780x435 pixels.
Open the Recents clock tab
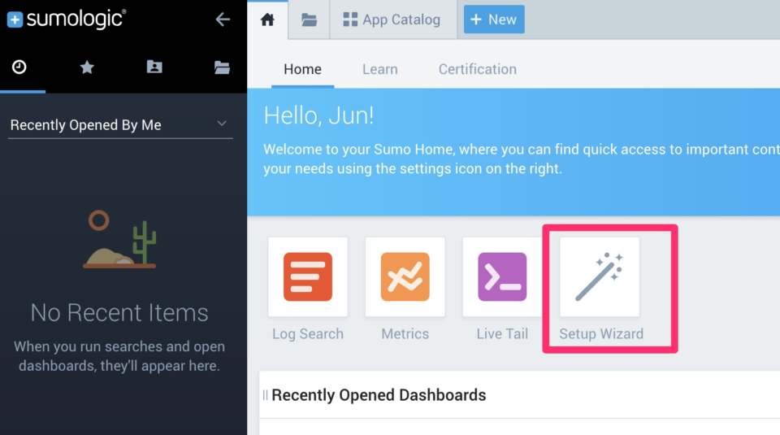pyautogui.click(x=19, y=67)
